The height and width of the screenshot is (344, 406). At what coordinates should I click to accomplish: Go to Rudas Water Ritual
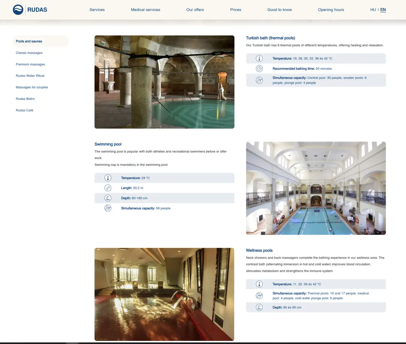(30, 76)
